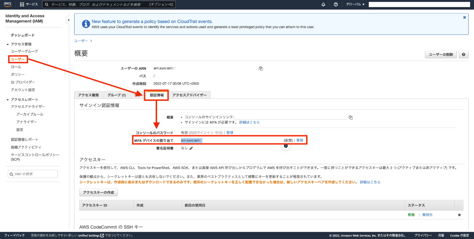Click the 作成時刻 value 2022-07-17 00:06 UTC+0900
474x239 pixels.
(176, 84)
